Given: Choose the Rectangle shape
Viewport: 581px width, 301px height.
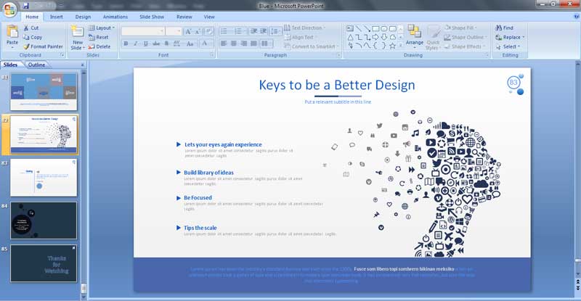Looking at the screenshot, I should tap(375, 28).
